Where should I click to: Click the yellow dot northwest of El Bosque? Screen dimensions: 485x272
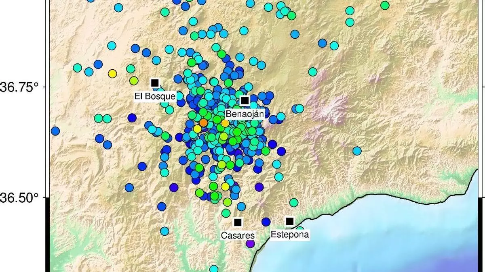click(x=112, y=73)
